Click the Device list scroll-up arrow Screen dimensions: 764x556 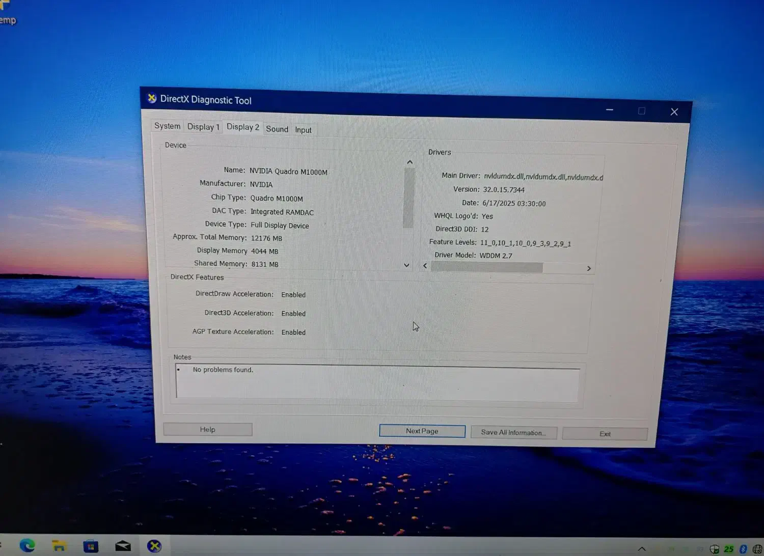(410, 162)
